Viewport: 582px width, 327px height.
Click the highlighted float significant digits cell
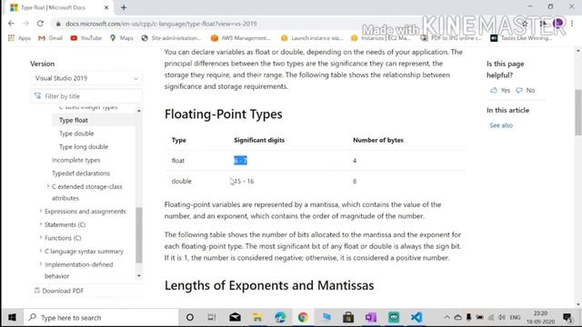(x=240, y=161)
